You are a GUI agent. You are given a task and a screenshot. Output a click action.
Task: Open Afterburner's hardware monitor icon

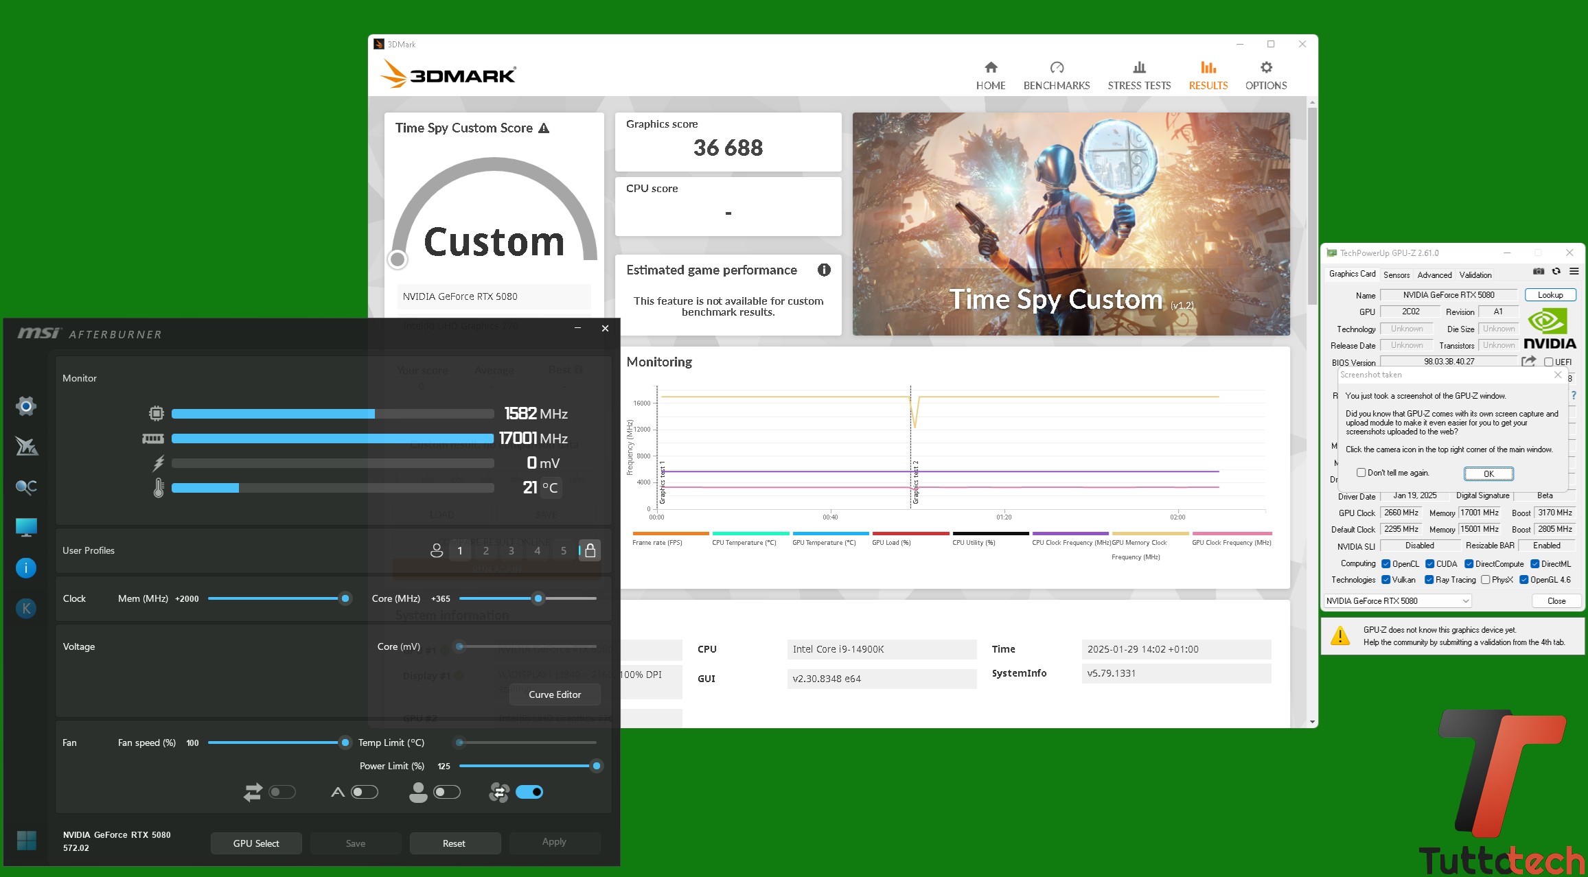26,526
